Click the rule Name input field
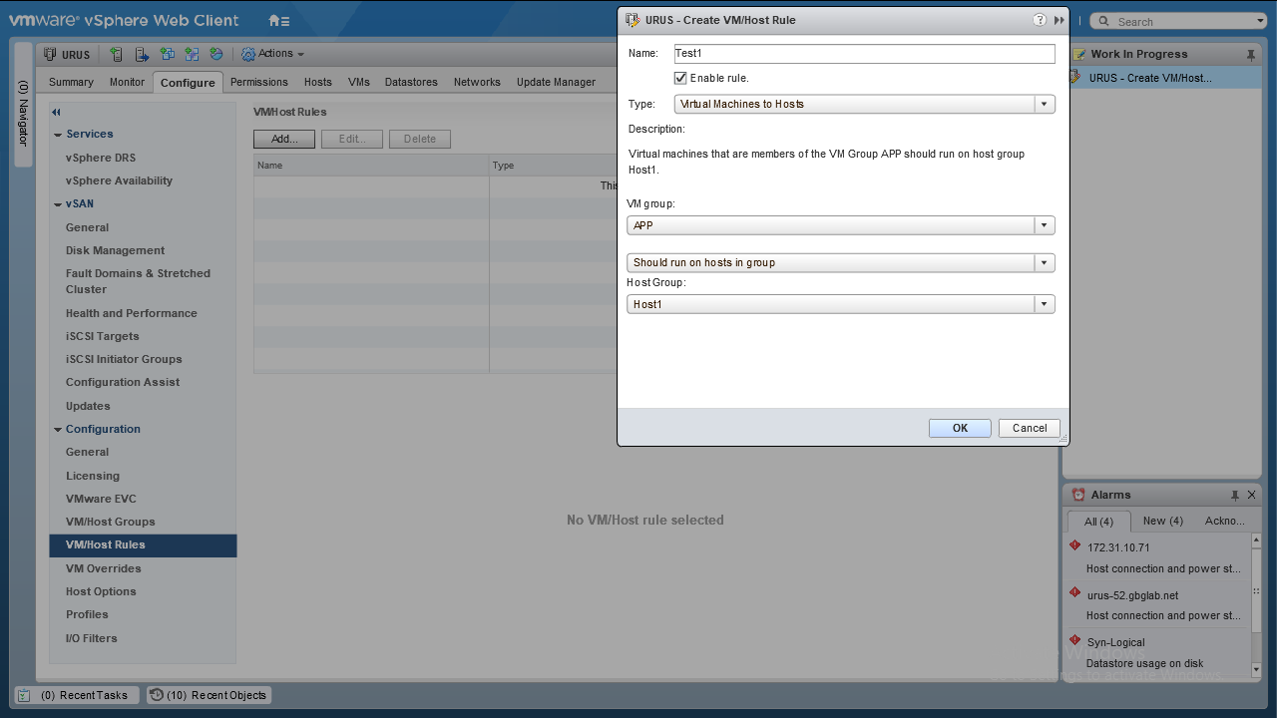This screenshot has width=1277, height=718. click(865, 54)
